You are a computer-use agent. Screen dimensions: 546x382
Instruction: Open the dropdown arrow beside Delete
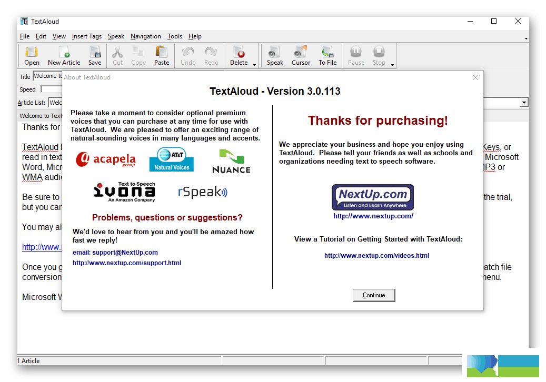254,64
